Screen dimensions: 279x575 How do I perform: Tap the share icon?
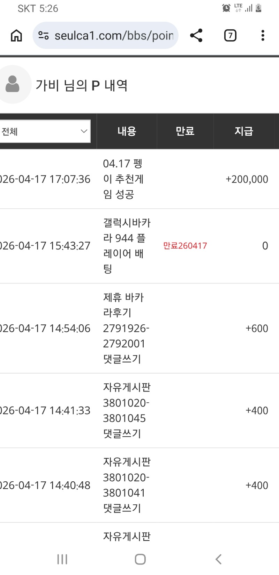pyautogui.click(x=196, y=35)
